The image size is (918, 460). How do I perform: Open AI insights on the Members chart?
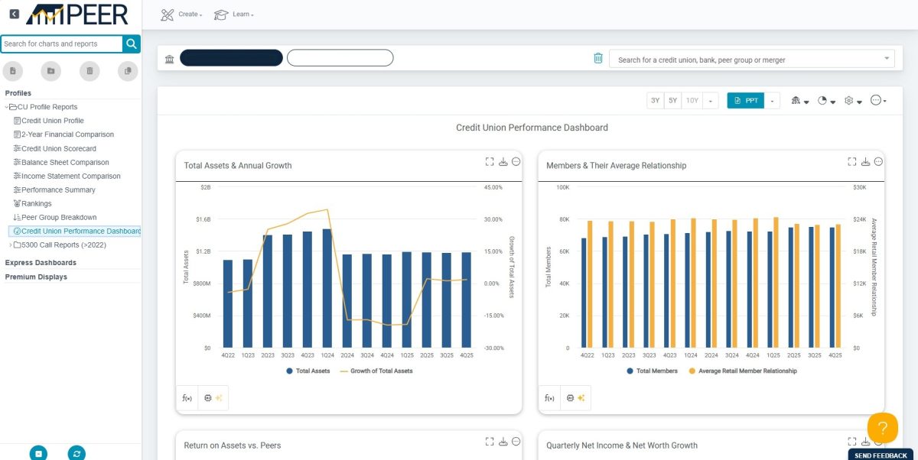coord(575,398)
